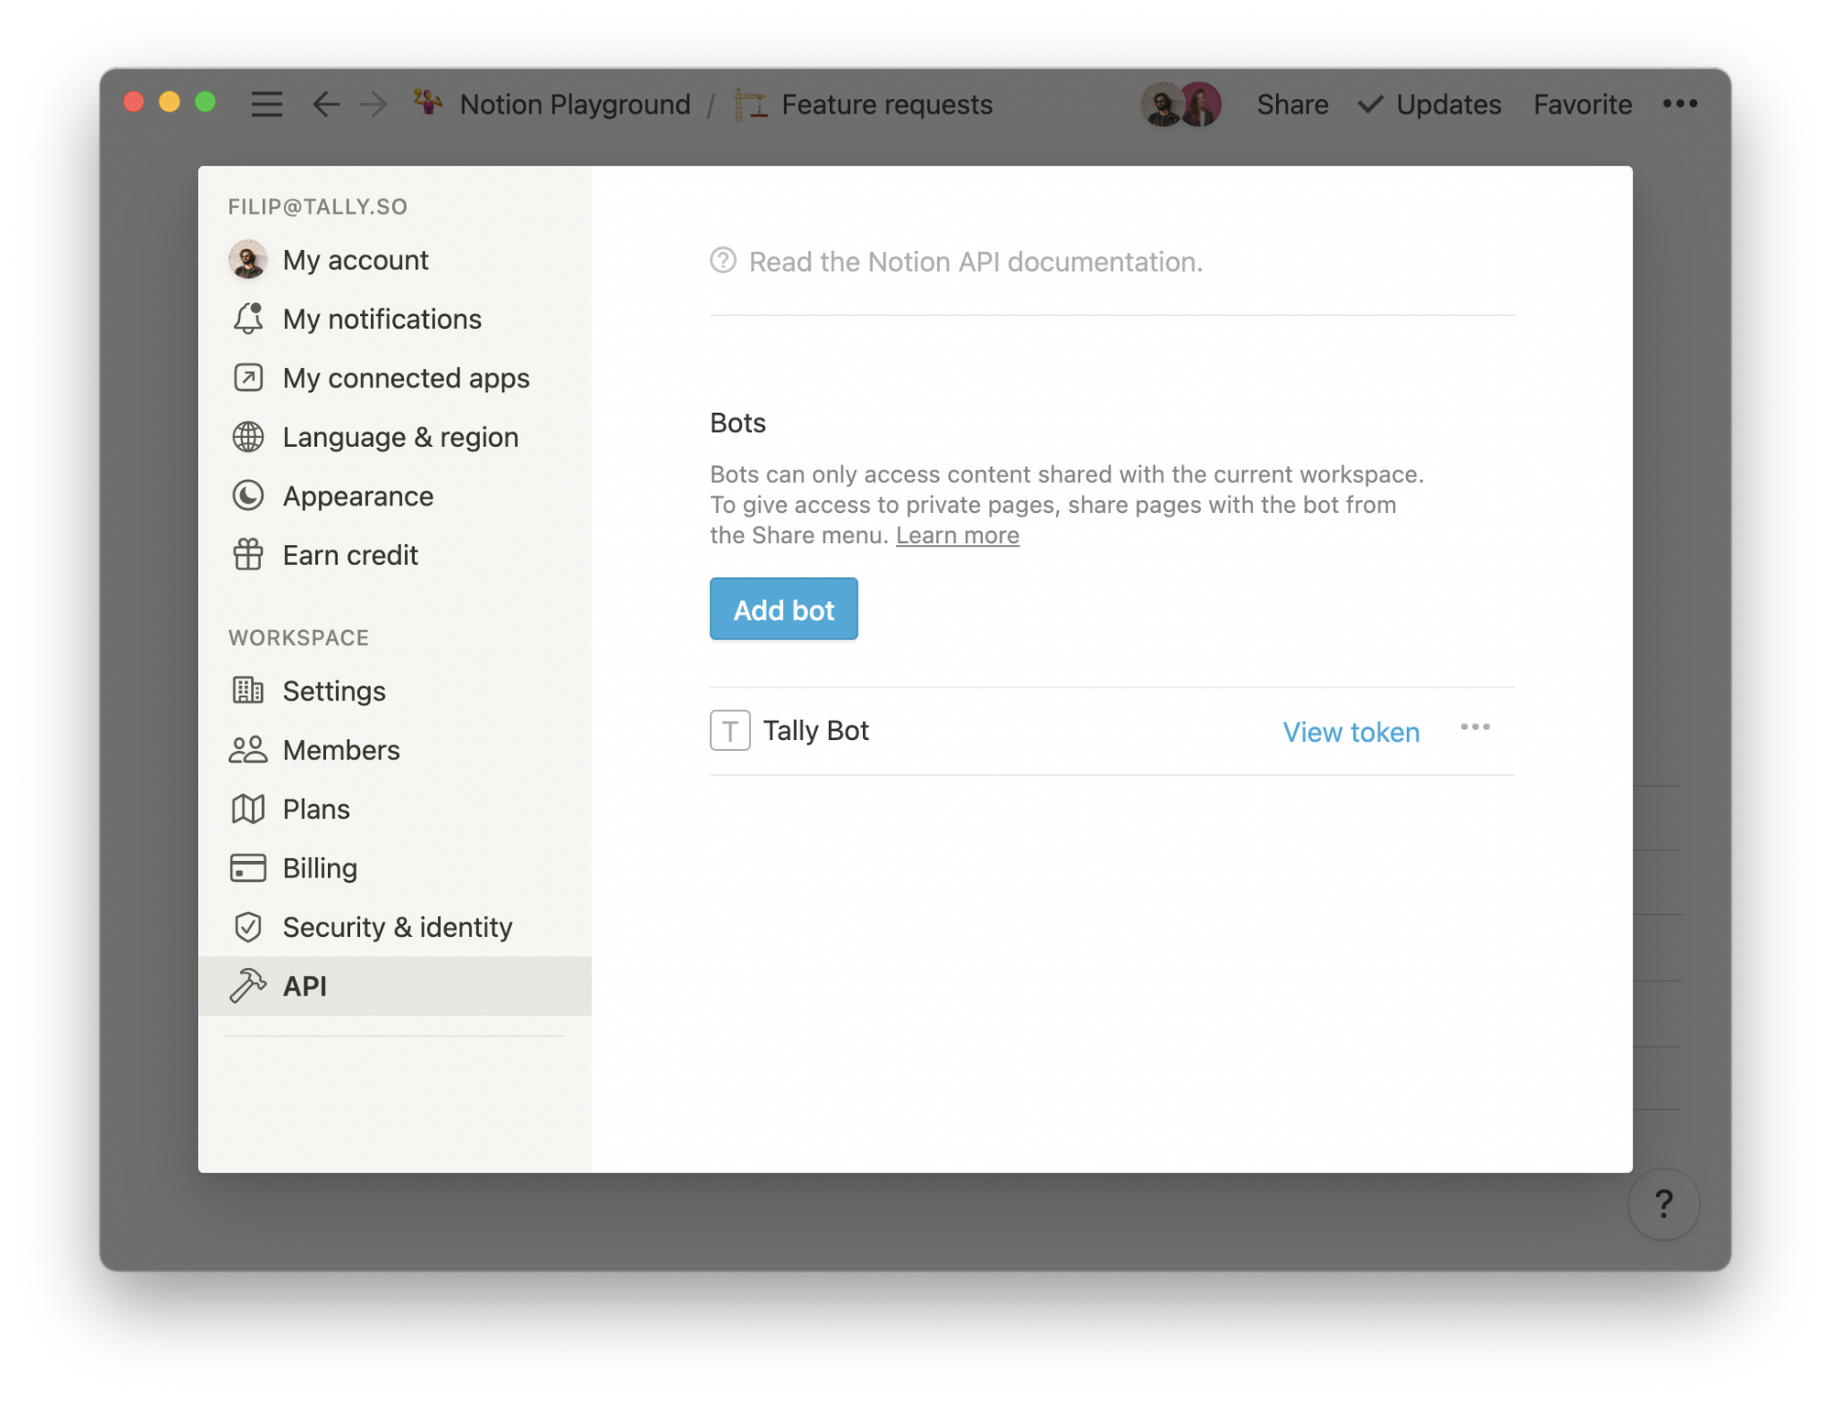This screenshot has width=1832, height=1404.
Task: Click the Bots section heading
Action: pyautogui.click(x=737, y=423)
